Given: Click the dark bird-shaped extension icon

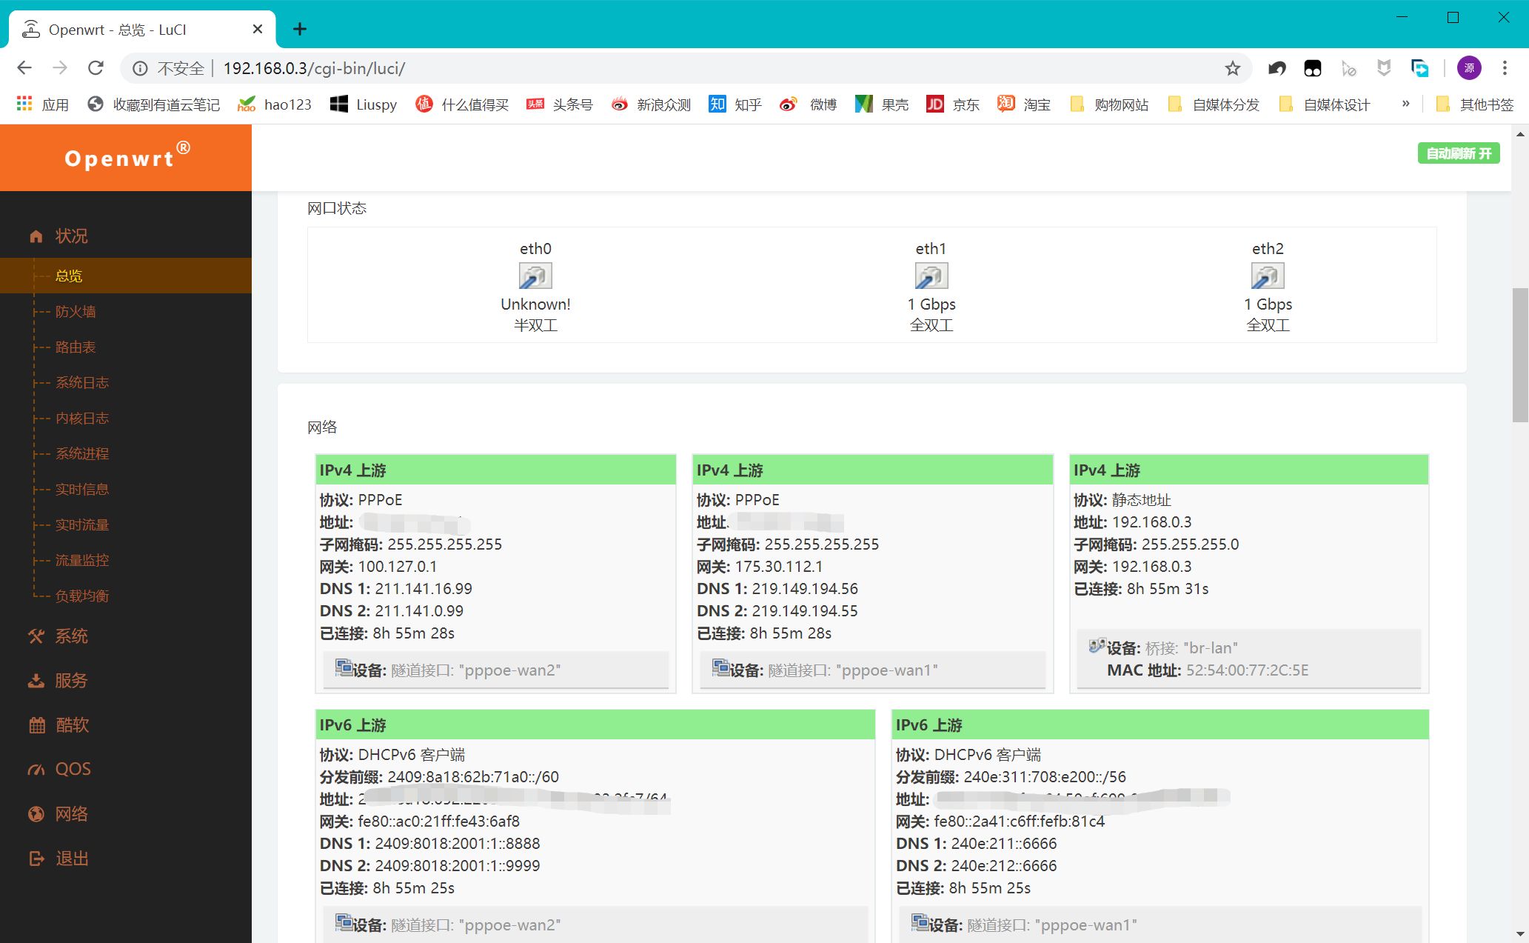Looking at the screenshot, I should [1277, 68].
